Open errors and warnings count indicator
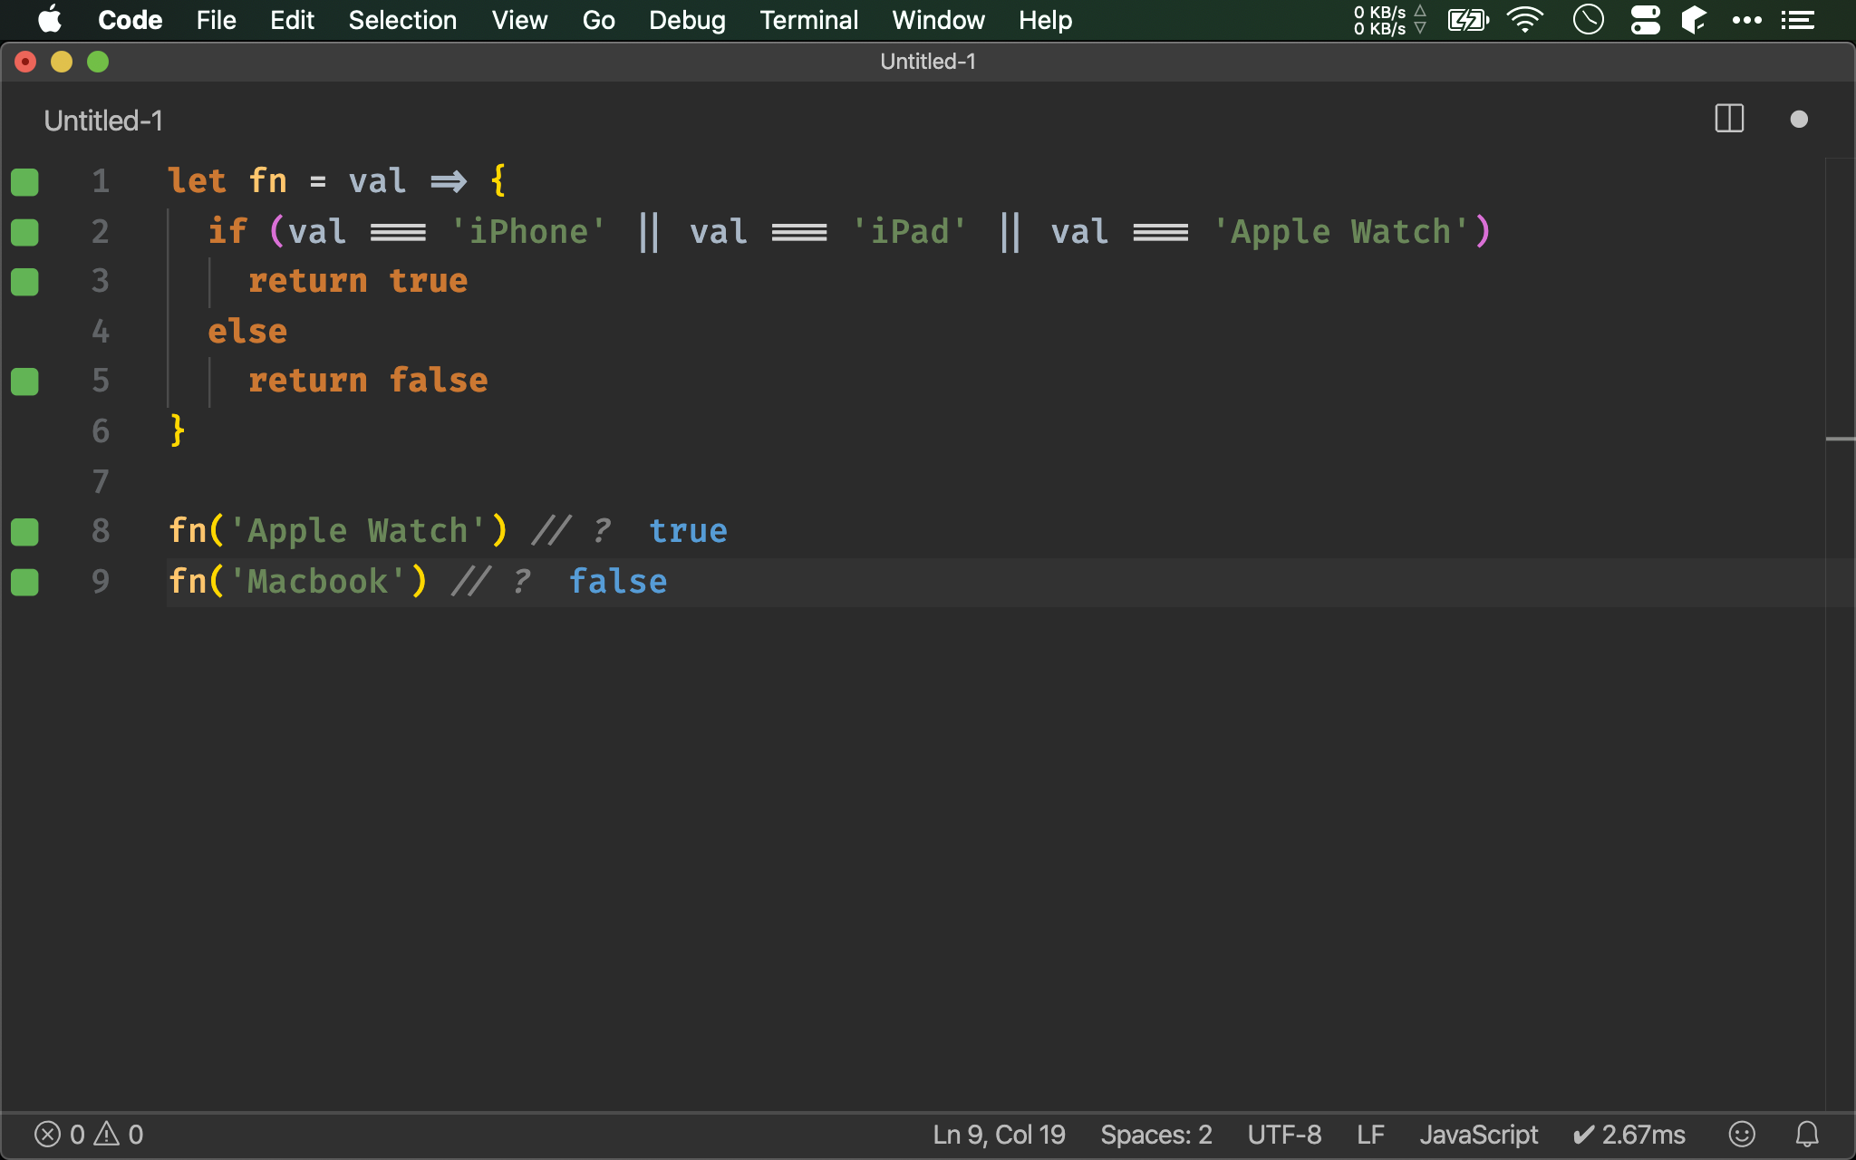1856x1160 pixels. (89, 1134)
